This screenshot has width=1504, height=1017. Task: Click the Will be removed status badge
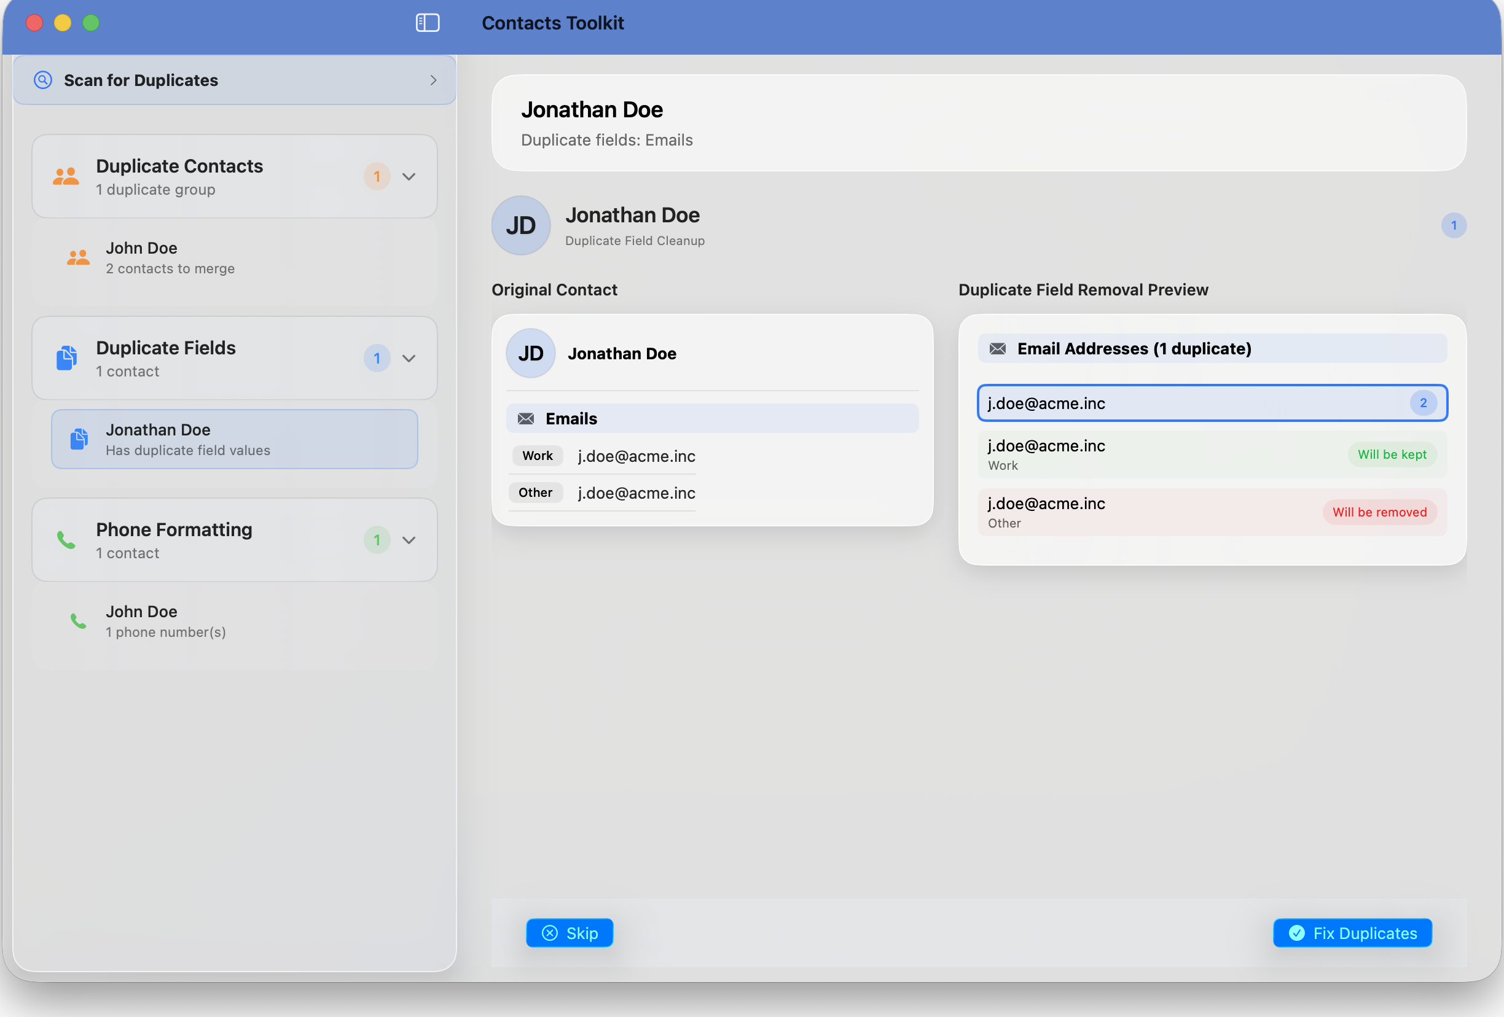(1380, 512)
